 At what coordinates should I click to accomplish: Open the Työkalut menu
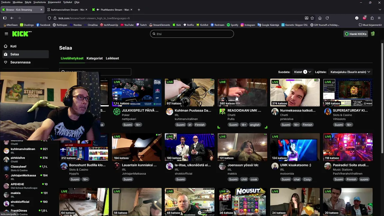[68, 2]
